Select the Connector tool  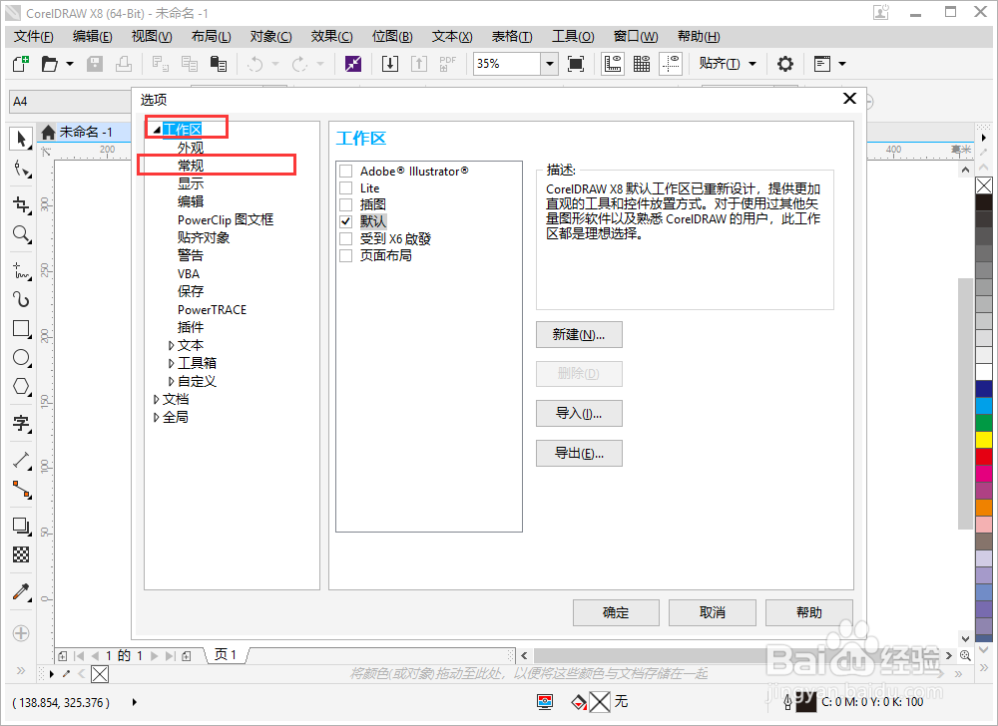pos(21,490)
